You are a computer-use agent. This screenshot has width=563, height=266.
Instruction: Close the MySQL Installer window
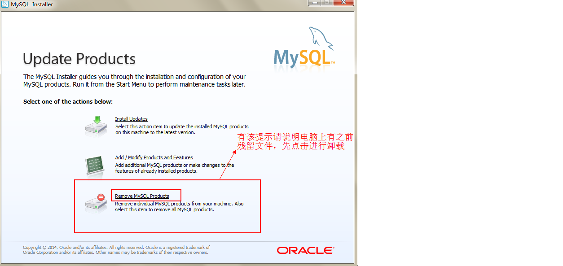coord(344,3)
